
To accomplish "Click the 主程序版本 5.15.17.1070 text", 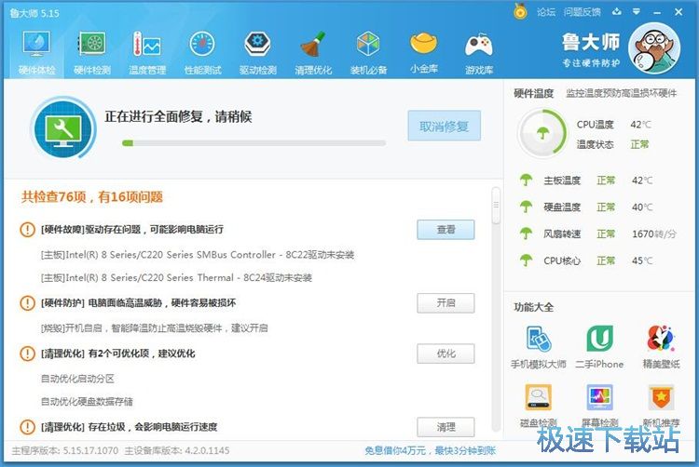I will coord(65,450).
